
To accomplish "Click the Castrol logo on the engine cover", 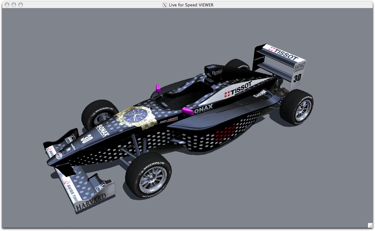I will (260, 93).
